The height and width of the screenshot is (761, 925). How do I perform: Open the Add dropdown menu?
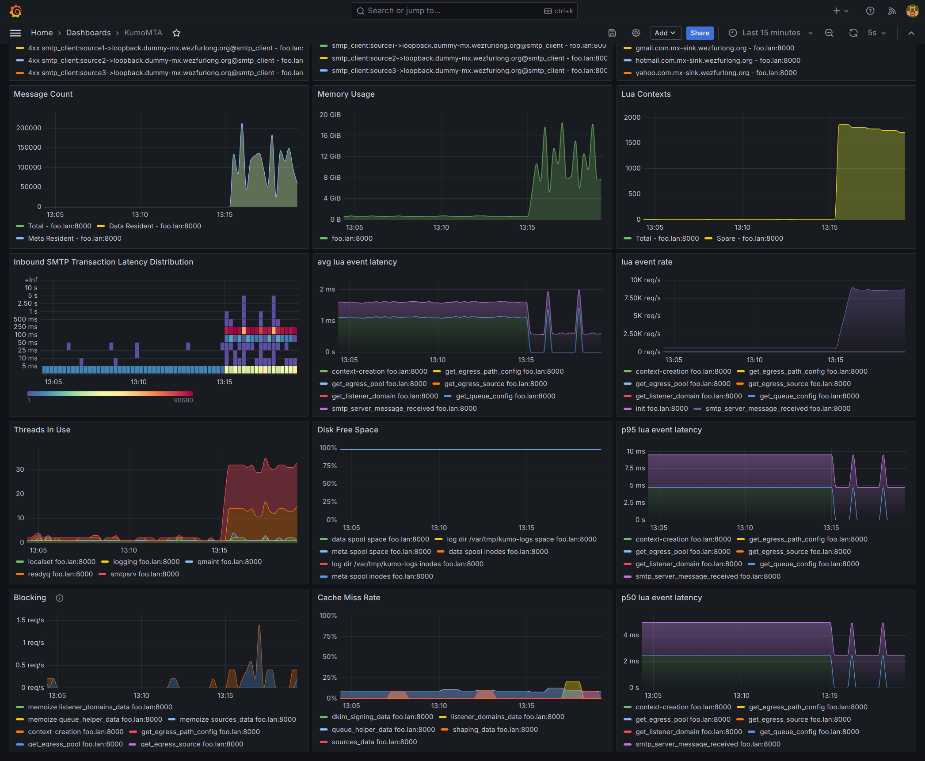click(x=665, y=33)
